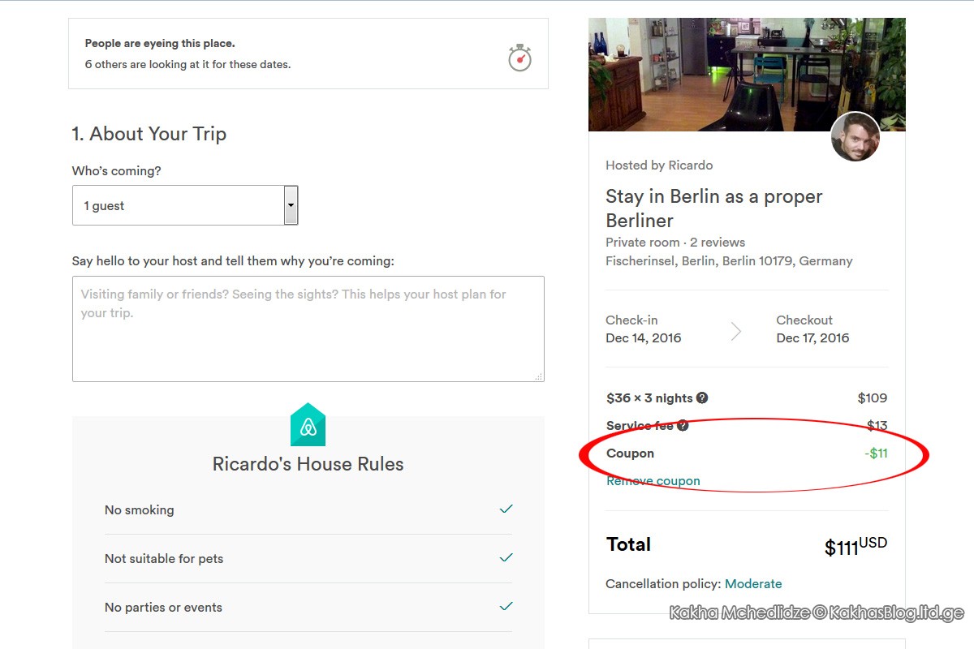This screenshot has width=974, height=649.
Task: Click the stopwatch icon in the notice box
Action: point(519,58)
